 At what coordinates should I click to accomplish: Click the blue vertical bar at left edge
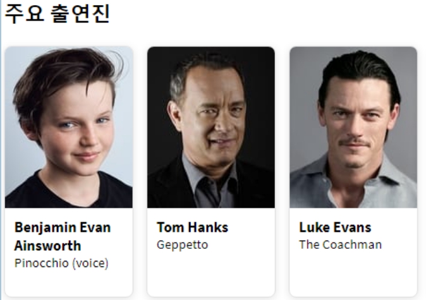click(1, 150)
